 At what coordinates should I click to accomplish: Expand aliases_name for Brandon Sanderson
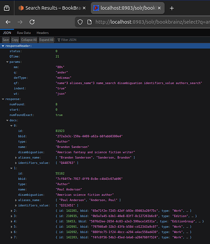coord(16,157)
